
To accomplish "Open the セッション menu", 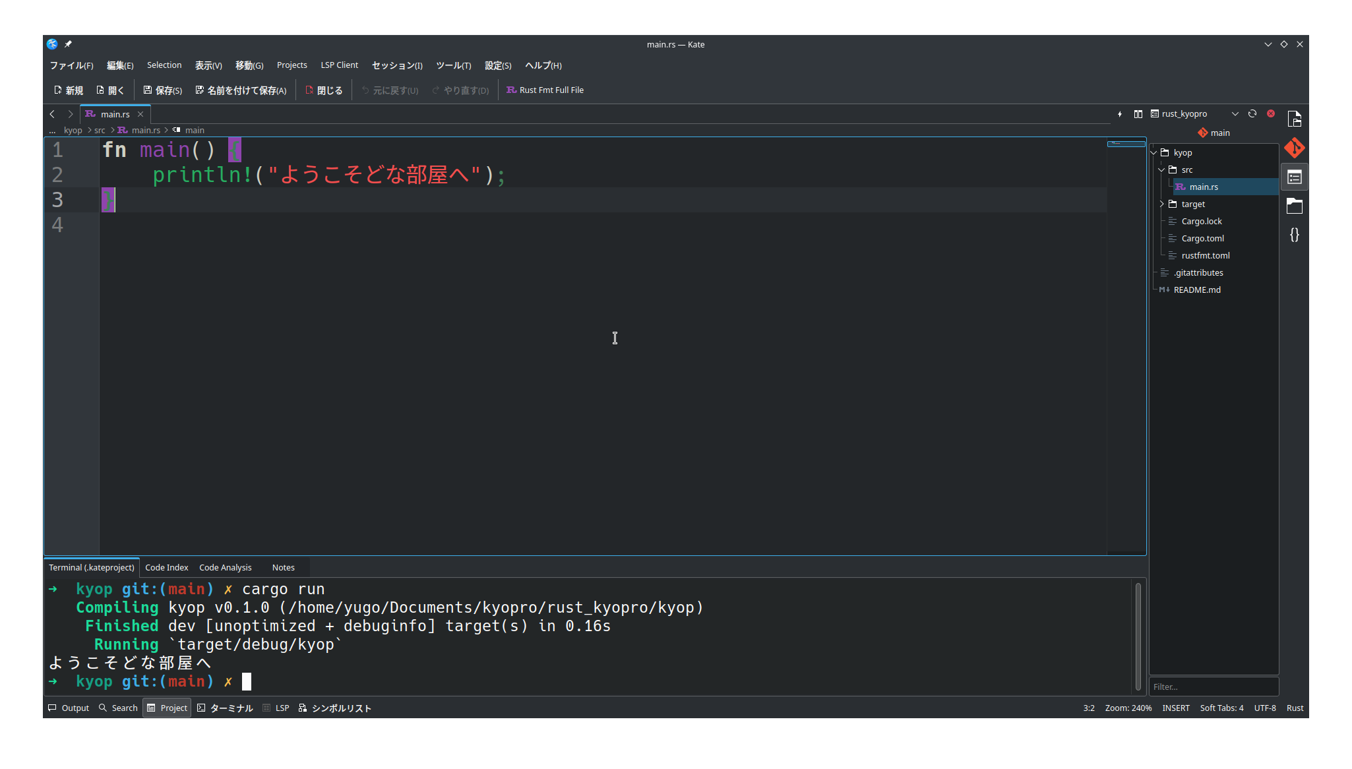I will click(396, 65).
